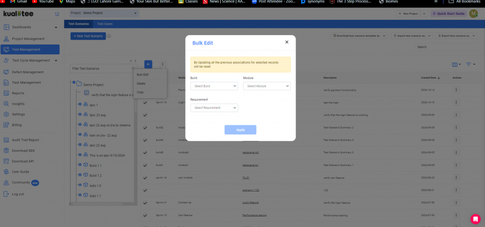Screen dimensions: 485x227
Task: Open Test Cycle Management in sidebar
Action: [30, 61]
